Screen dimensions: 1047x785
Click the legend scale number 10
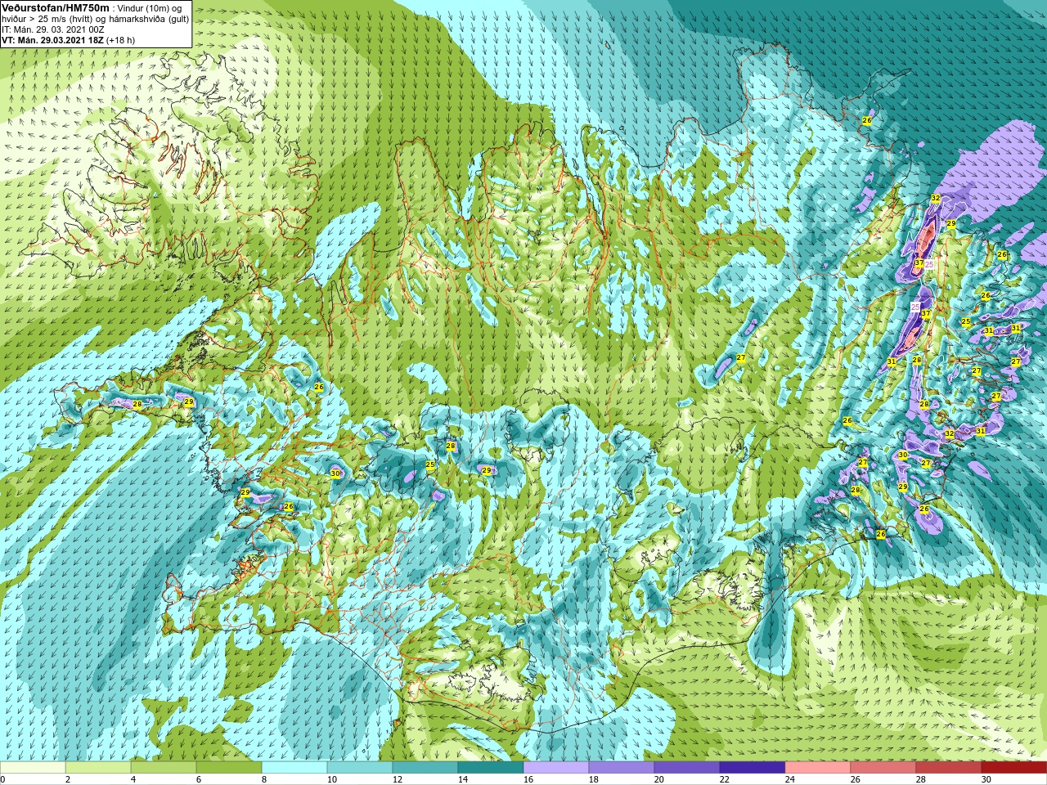tap(332, 779)
